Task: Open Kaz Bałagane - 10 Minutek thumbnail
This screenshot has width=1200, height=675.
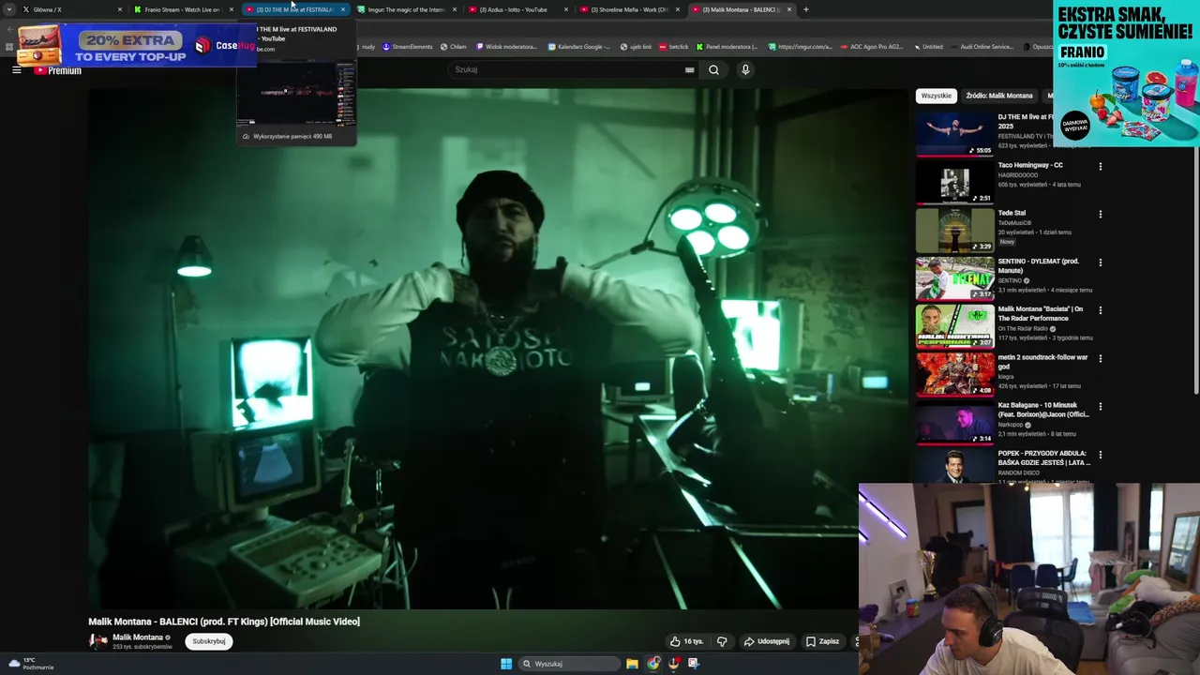Action: (x=954, y=422)
